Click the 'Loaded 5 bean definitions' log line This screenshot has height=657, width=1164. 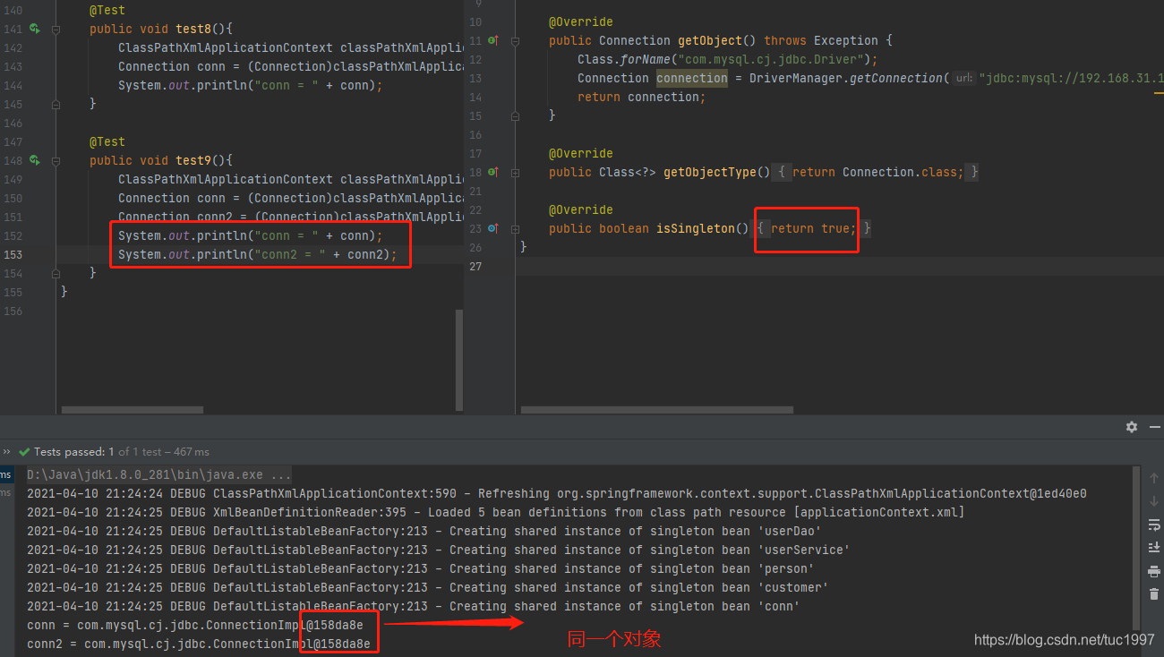[x=496, y=512]
